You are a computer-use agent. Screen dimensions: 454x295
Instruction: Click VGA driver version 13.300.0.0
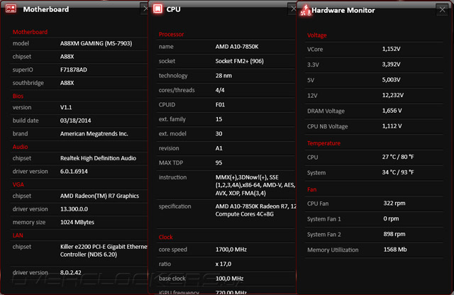74,209
